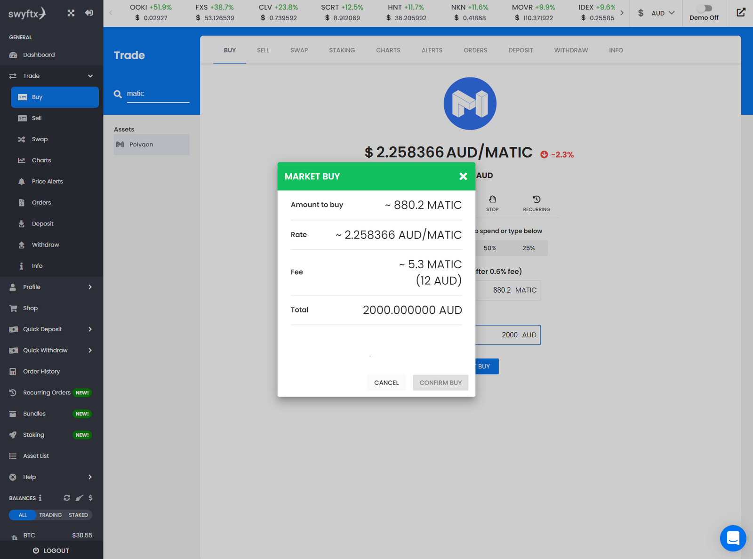753x559 pixels.
Task: Select the Stop order type icon
Action: point(492,203)
